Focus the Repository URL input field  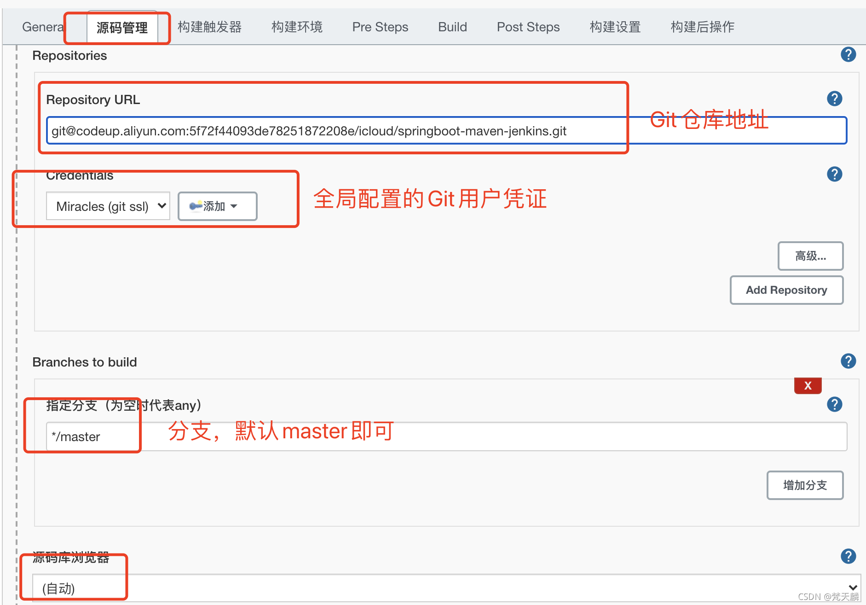[x=446, y=131]
